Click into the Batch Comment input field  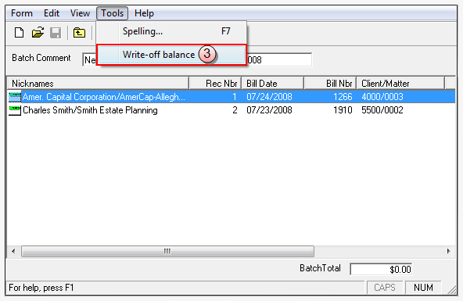(x=90, y=60)
